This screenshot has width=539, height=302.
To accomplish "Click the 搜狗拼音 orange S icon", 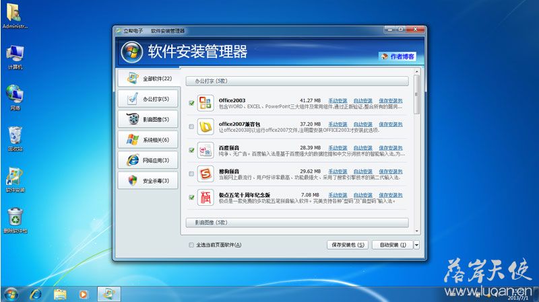I will 205,174.
